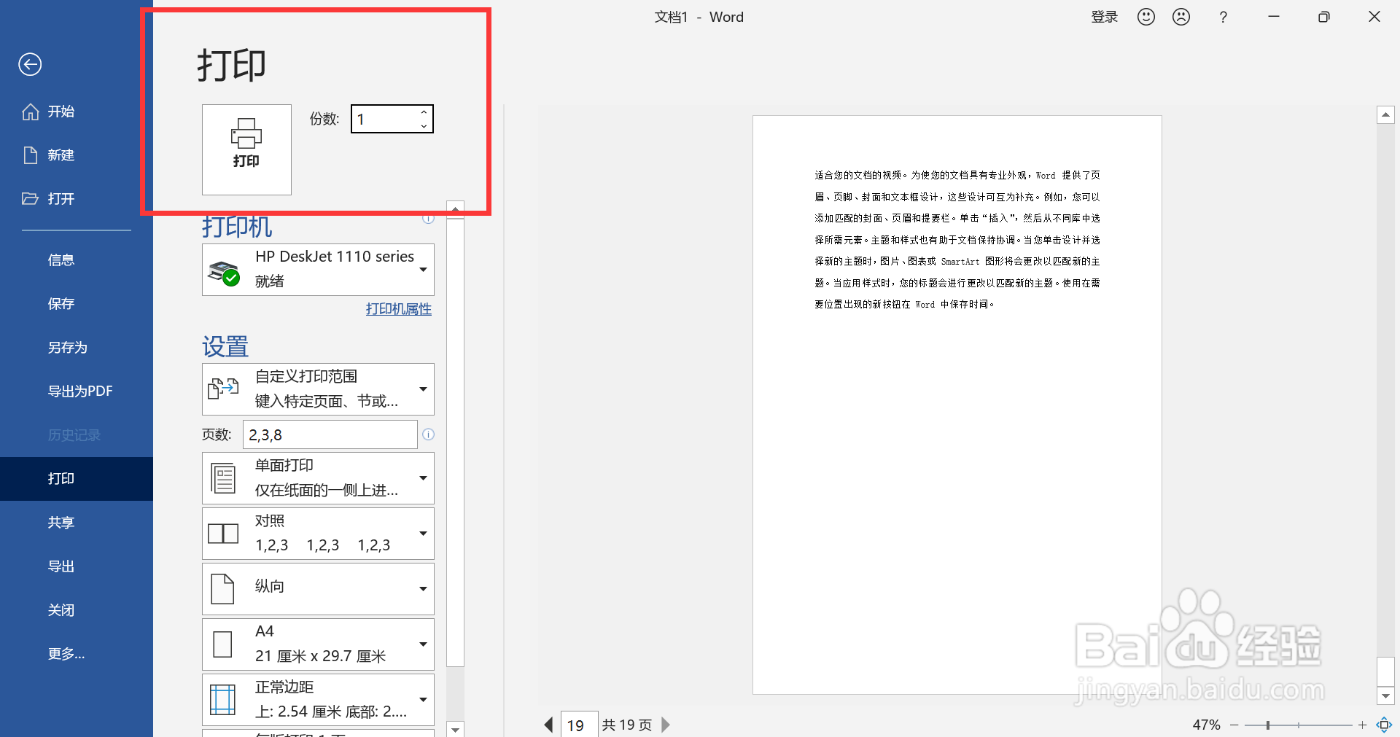The width and height of the screenshot is (1400, 737).
Task: Click the document preview page thumbnail
Action: pyautogui.click(x=957, y=405)
